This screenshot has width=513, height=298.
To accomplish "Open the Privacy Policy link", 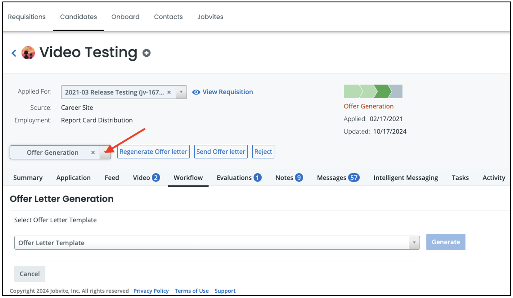I will pyautogui.click(x=151, y=291).
